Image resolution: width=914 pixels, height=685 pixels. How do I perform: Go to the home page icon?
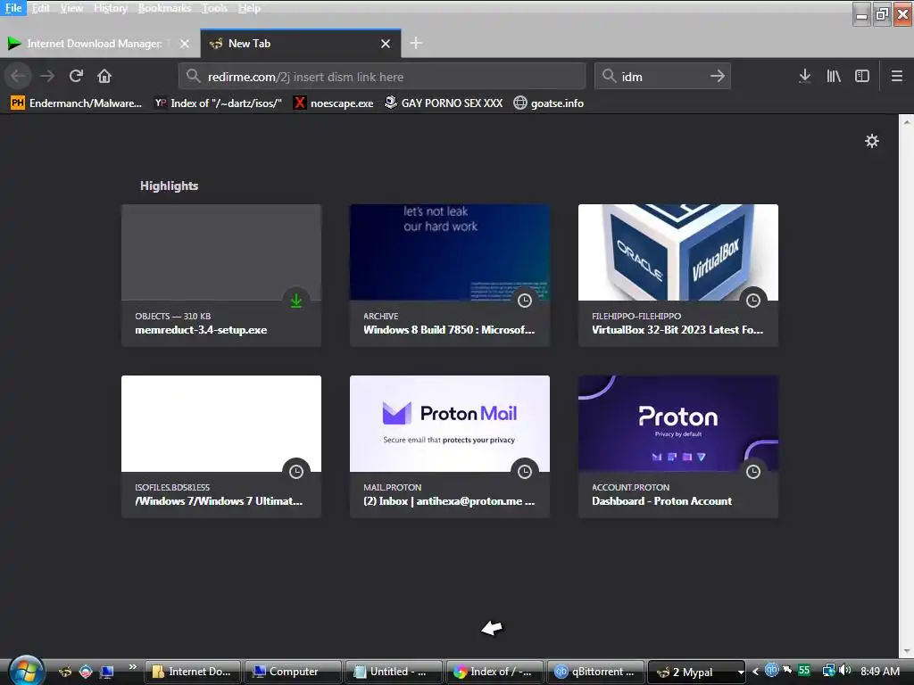click(x=104, y=77)
